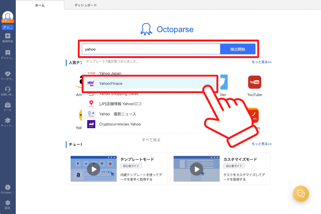
Task: Open 新規作成 to create a new task
Action: coord(7,37)
